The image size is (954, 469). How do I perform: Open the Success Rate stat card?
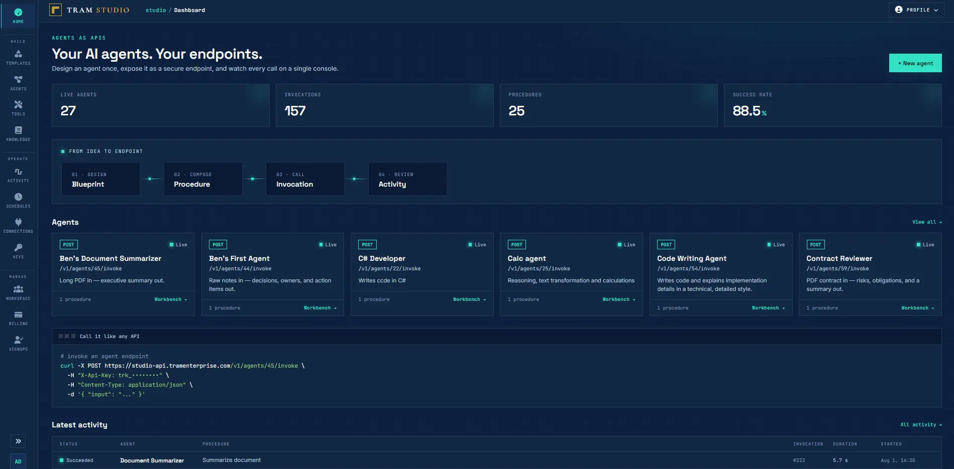point(833,105)
